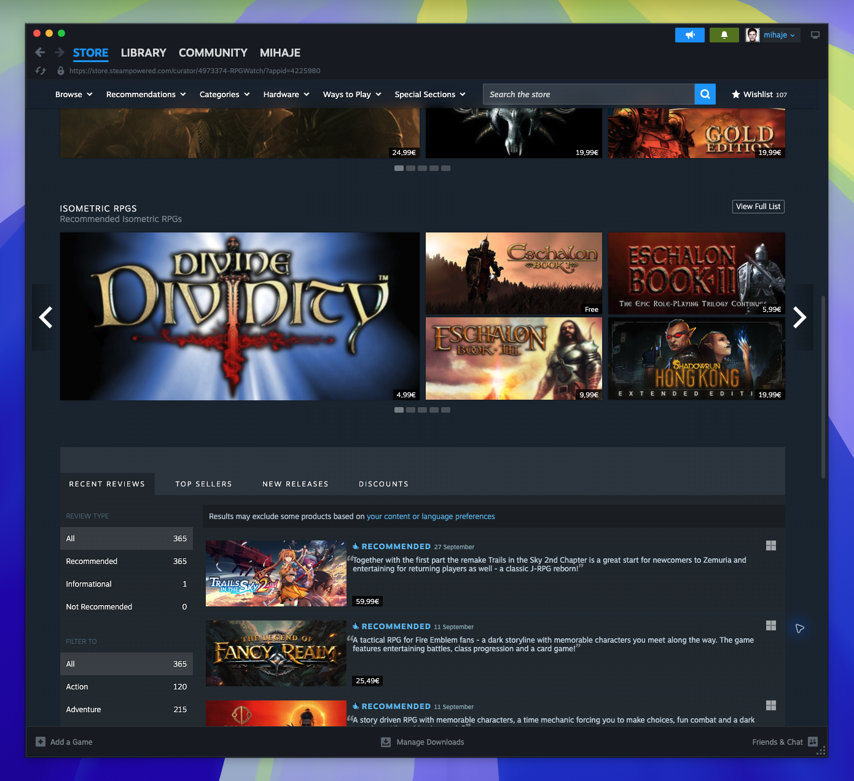Select the Informational review type

point(127,584)
